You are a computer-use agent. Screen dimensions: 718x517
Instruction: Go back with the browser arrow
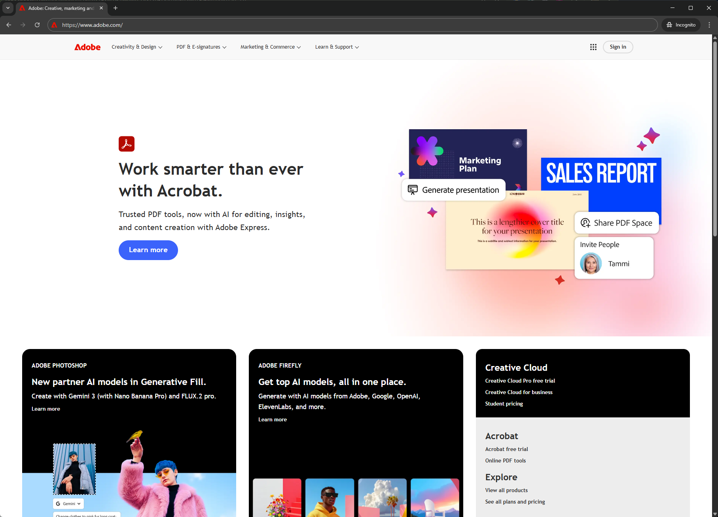click(9, 25)
